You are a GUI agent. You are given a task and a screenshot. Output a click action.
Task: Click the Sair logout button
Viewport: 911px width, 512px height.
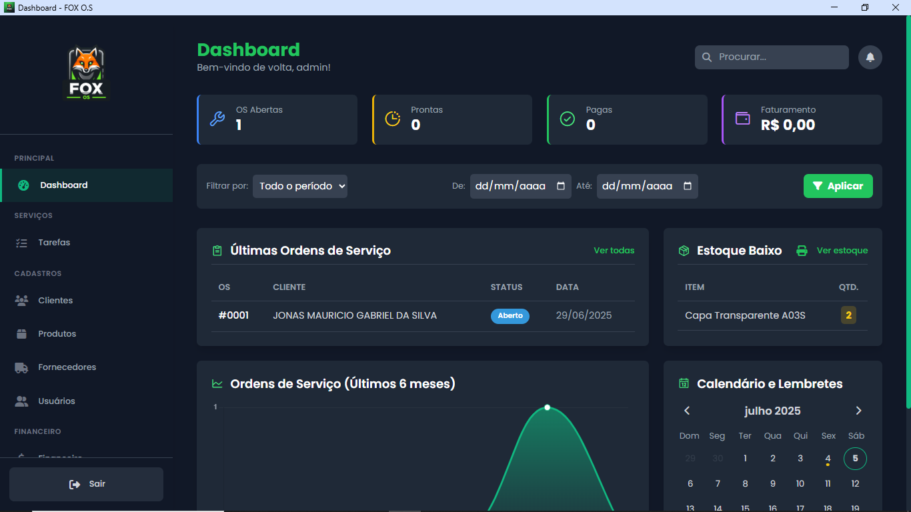[x=87, y=484]
